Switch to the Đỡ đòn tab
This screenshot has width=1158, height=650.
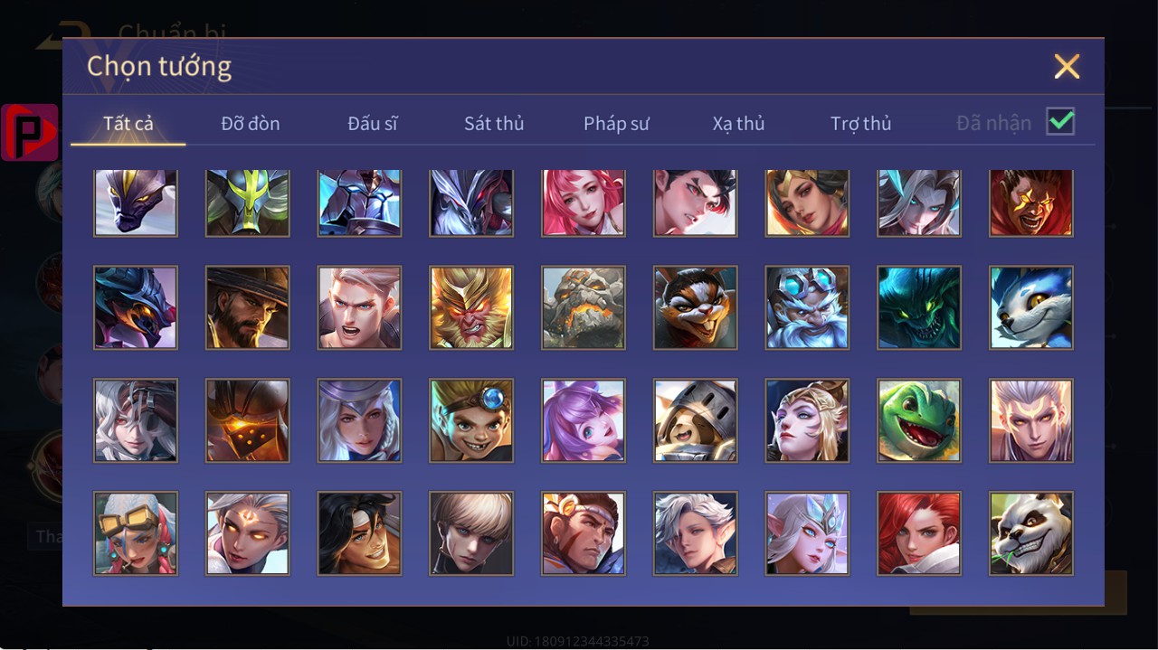click(251, 124)
